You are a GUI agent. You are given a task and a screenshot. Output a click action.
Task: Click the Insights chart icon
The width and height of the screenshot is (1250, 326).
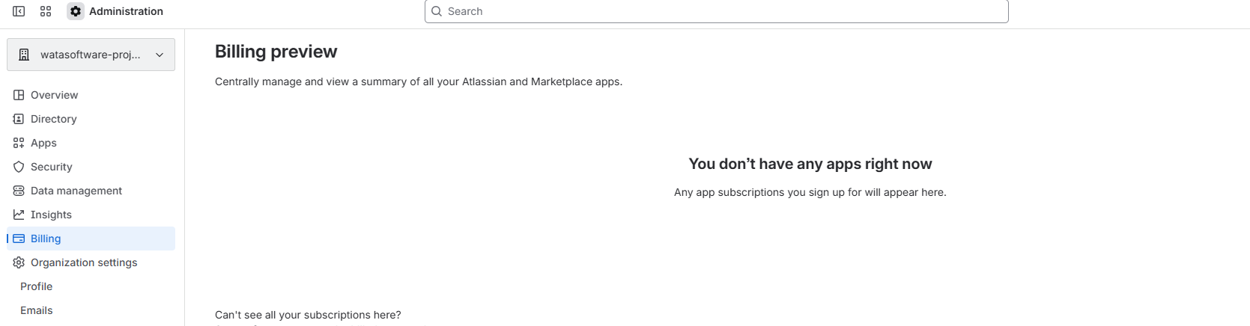(19, 215)
